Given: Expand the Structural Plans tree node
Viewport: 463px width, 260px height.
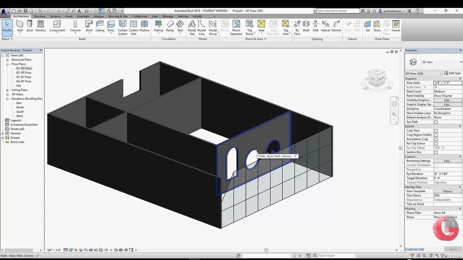Looking at the screenshot, I should point(7,60).
